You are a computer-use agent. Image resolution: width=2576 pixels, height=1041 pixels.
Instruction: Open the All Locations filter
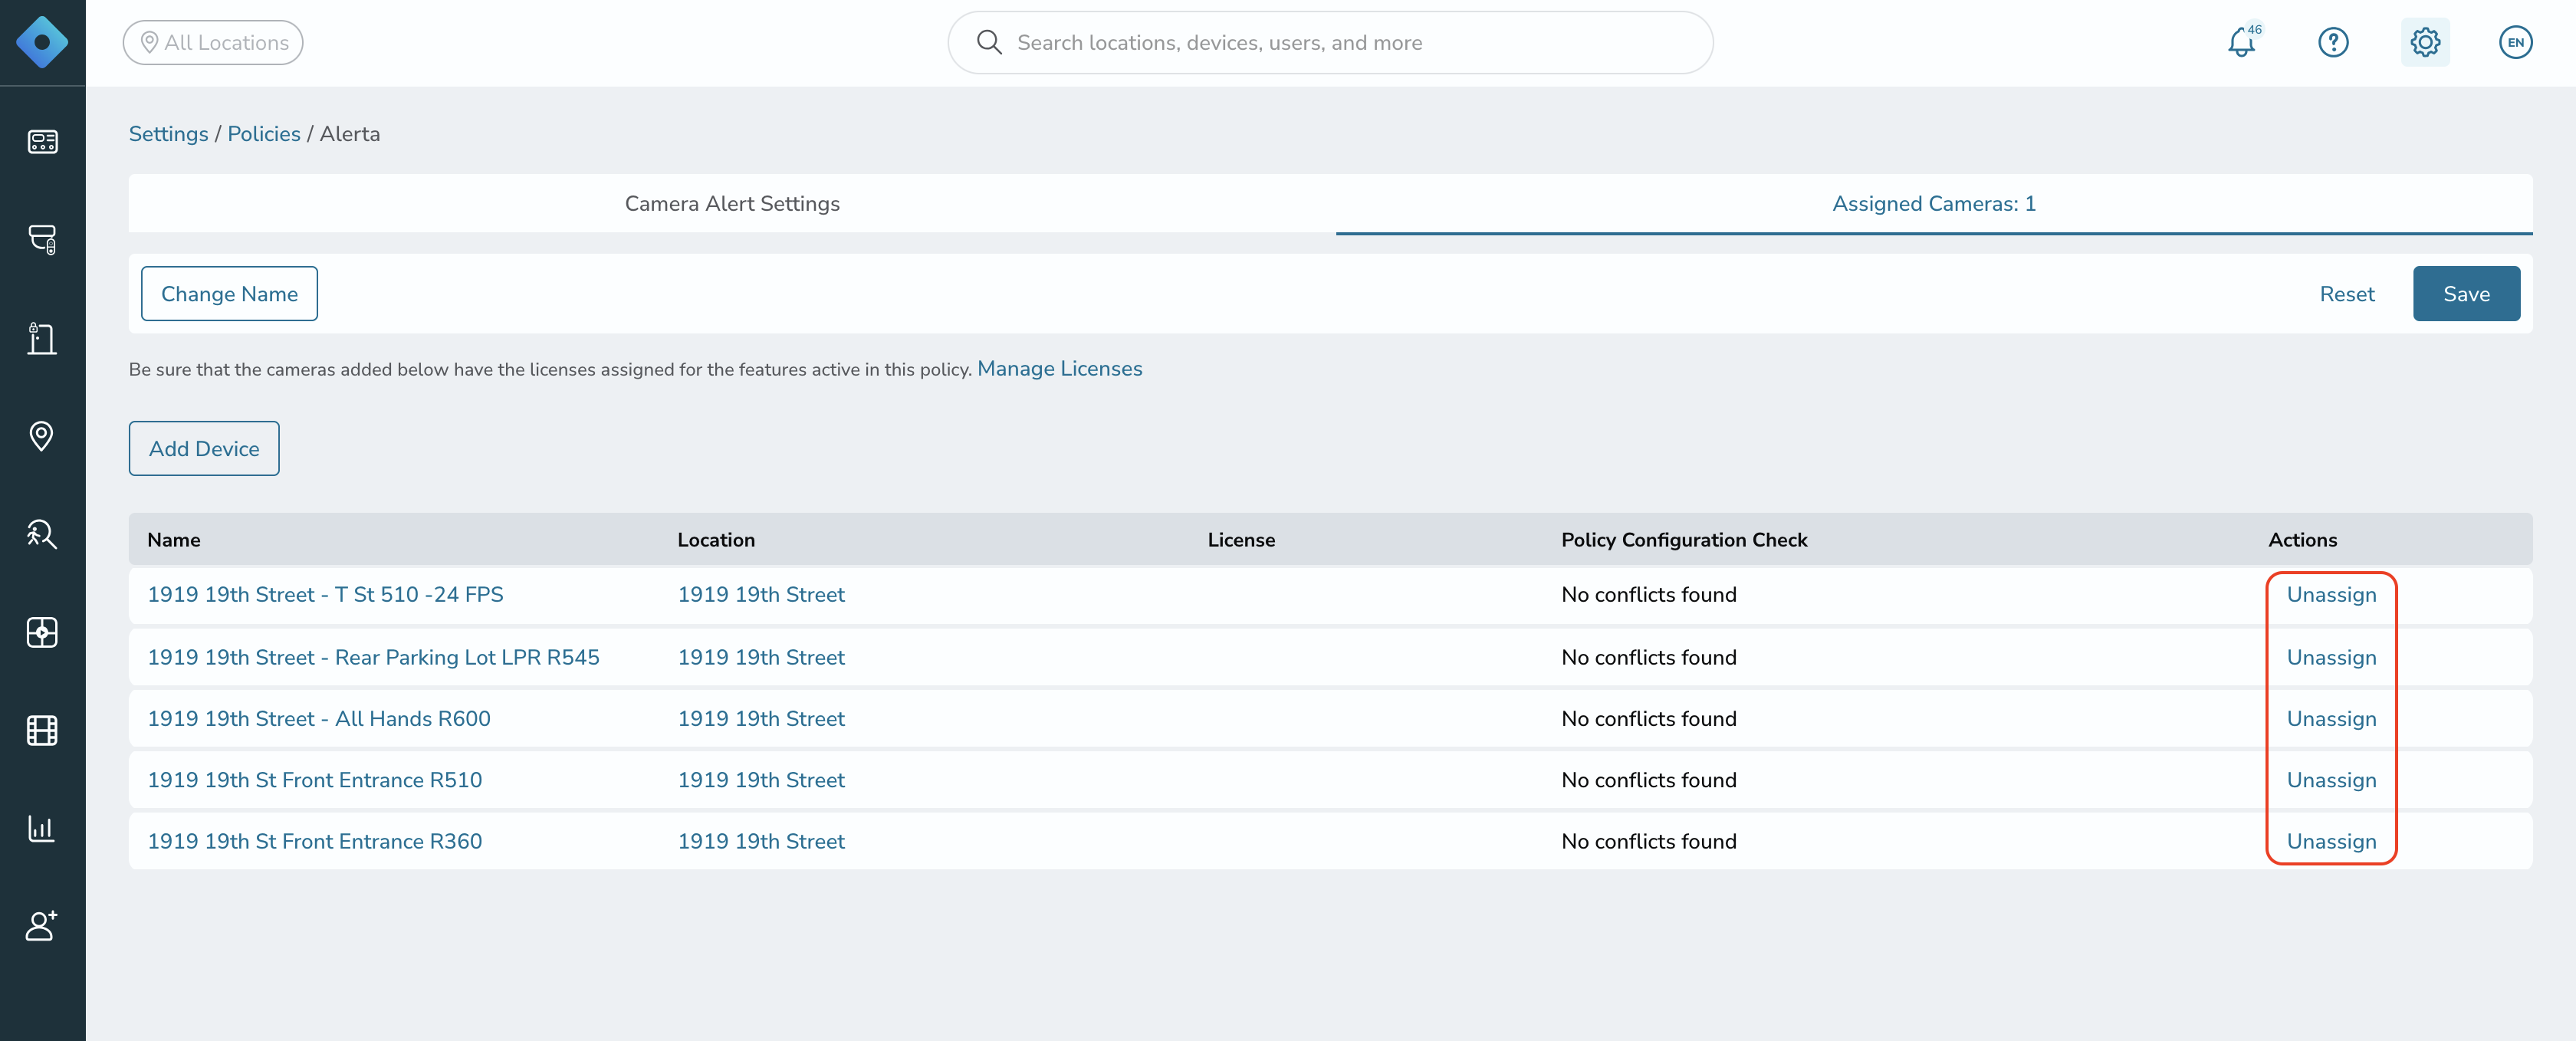point(213,42)
